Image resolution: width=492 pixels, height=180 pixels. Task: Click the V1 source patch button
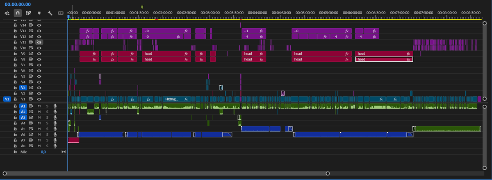[7, 99]
